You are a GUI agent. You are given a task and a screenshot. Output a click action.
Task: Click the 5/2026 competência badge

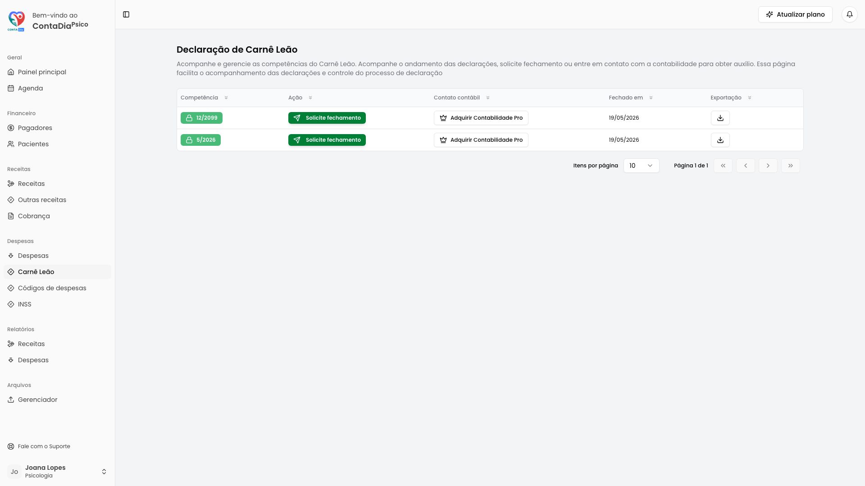(x=200, y=140)
